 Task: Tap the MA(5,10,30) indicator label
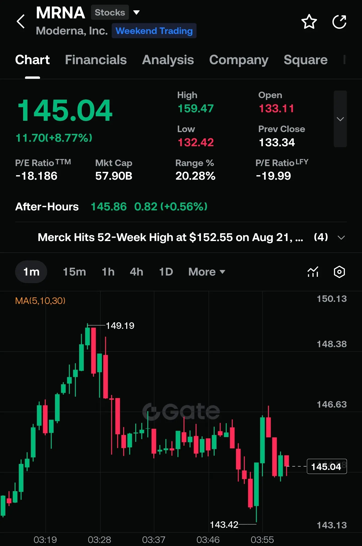[x=40, y=301]
